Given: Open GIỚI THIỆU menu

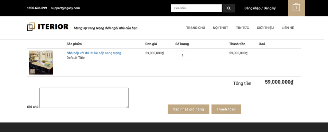Looking at the screenshot, I should click(265, 28).
